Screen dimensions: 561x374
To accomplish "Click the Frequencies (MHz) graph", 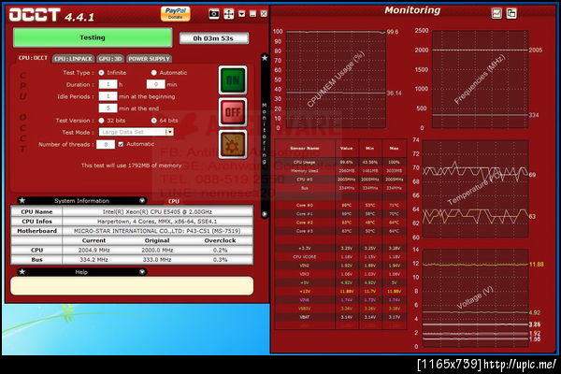I will [480, 79].
